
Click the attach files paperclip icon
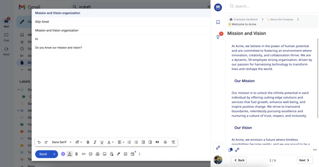(77, 154)
